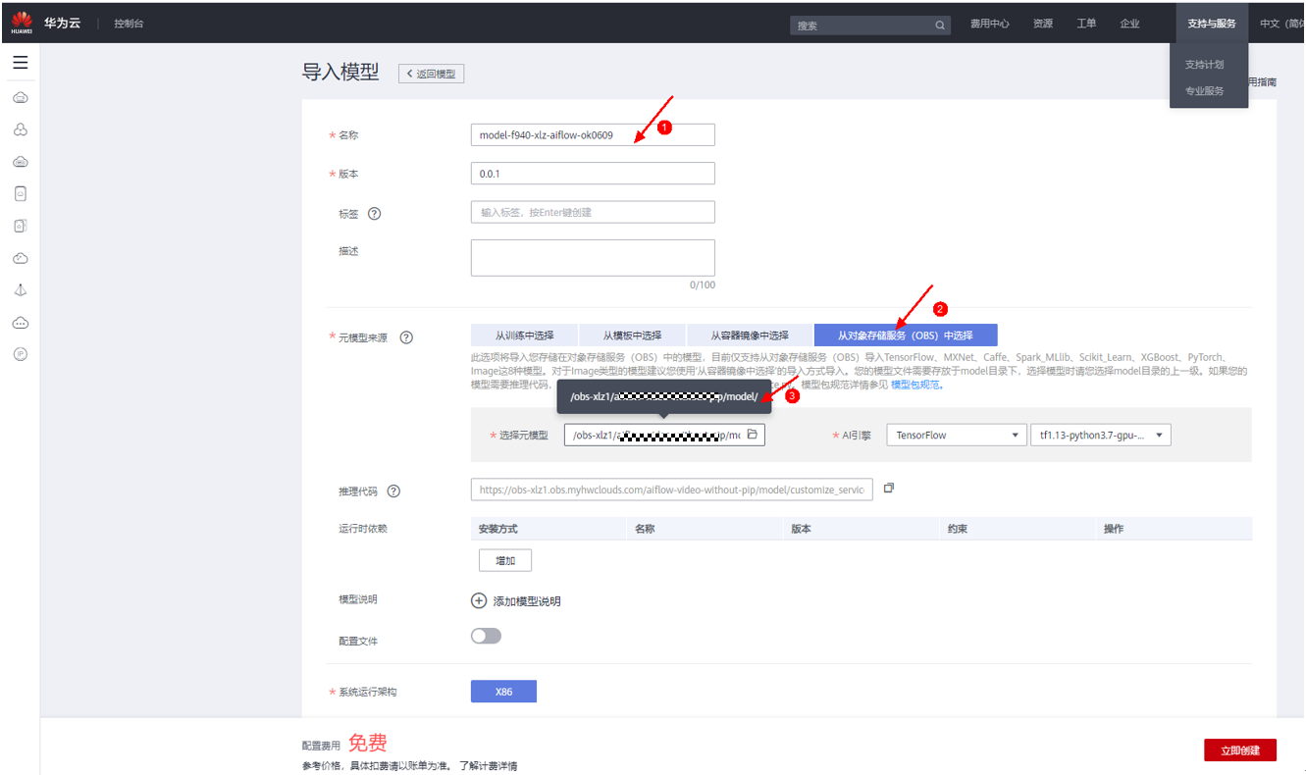Select the 从容器镜像中选择 tab
1306x775 pixels.
point(750,335)
